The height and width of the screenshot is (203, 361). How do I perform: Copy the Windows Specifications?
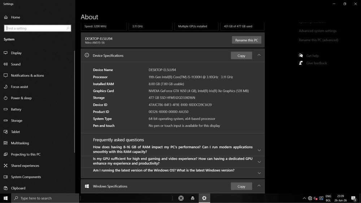click(241, 186)
